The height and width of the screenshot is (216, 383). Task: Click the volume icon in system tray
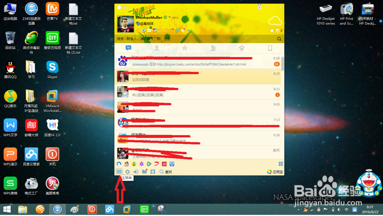339,210
